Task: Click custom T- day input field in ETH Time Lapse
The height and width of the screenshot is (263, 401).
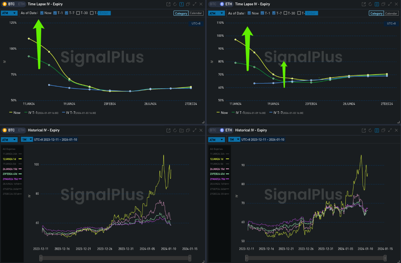Action: [x=312, y=13]
